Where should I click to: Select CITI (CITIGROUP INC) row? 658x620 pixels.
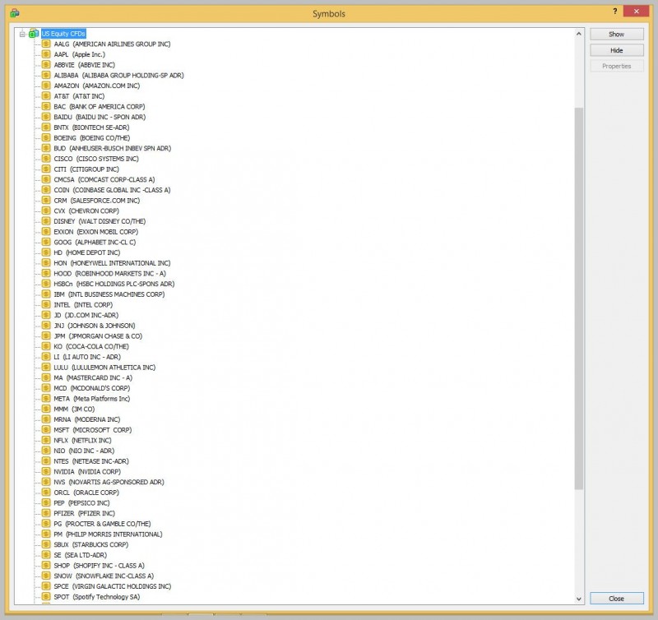(x=86, y=169)
